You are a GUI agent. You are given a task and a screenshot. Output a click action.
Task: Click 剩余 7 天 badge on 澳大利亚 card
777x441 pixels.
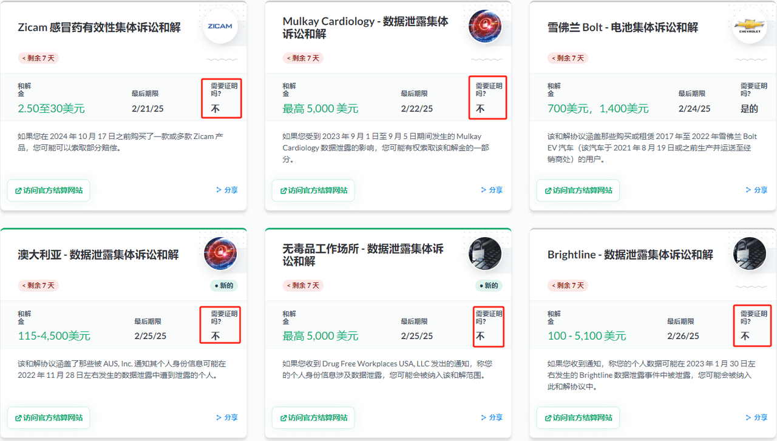[39, 286]
